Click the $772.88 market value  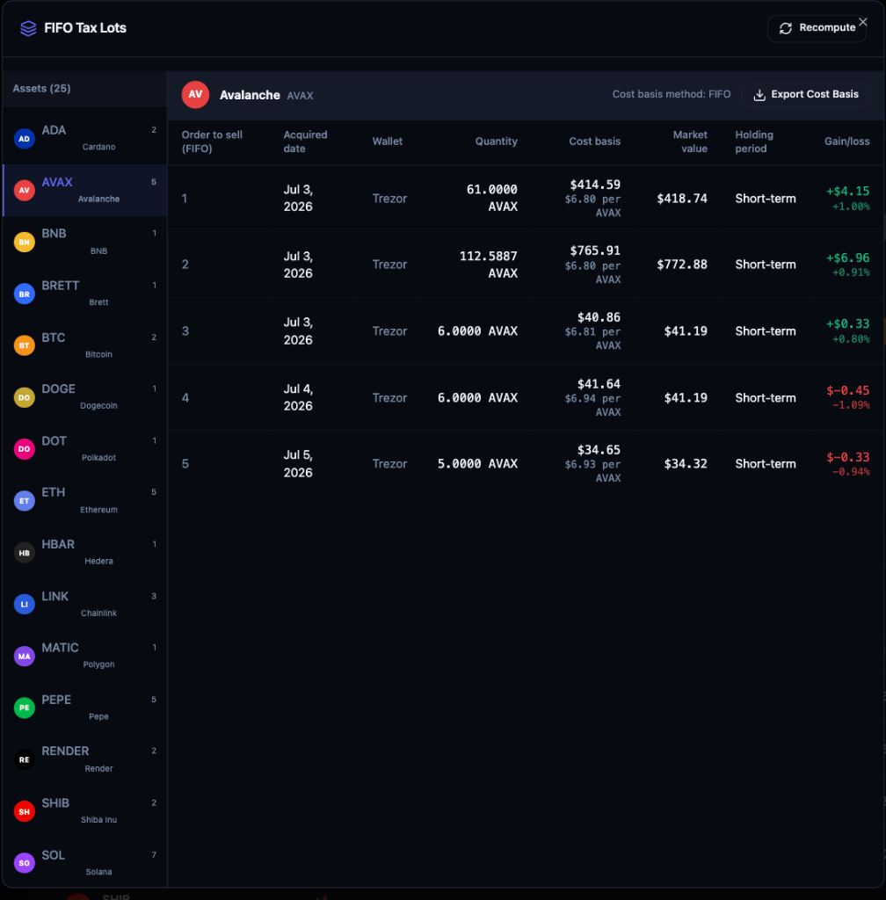click(682, 265)
